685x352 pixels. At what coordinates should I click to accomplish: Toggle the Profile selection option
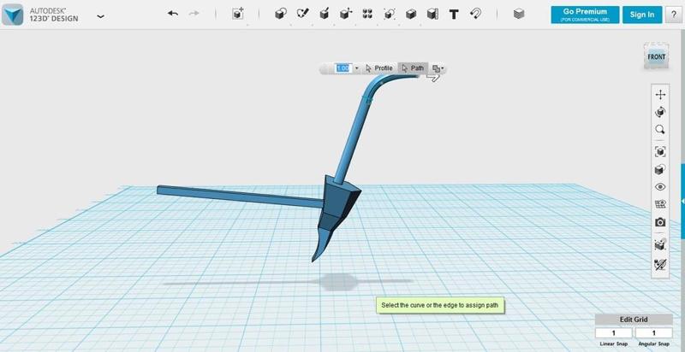378,68
